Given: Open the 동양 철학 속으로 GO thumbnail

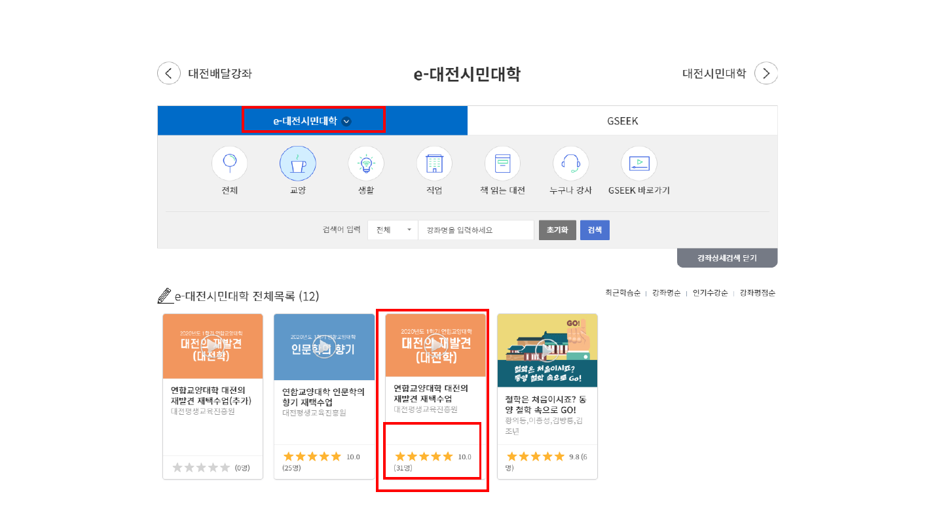Looking at the screenshot, I should [x=547, y=350].
